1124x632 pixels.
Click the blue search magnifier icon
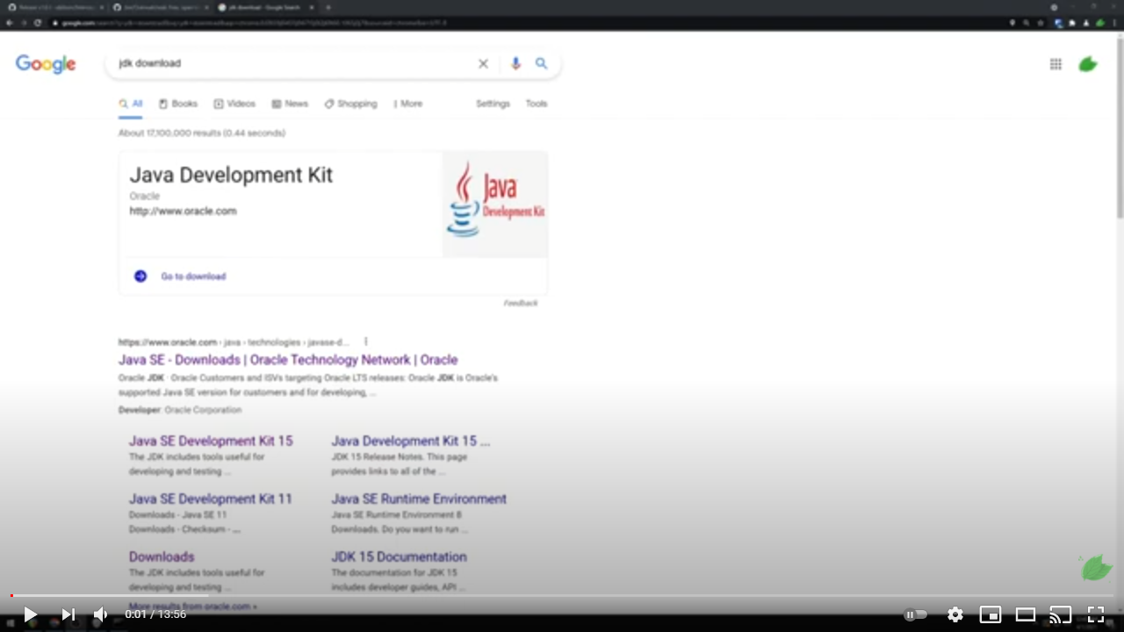click(541, 63)
